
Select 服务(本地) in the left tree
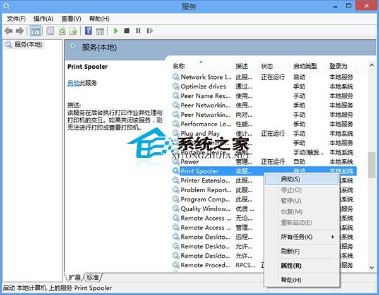click(x=28, y=44)
